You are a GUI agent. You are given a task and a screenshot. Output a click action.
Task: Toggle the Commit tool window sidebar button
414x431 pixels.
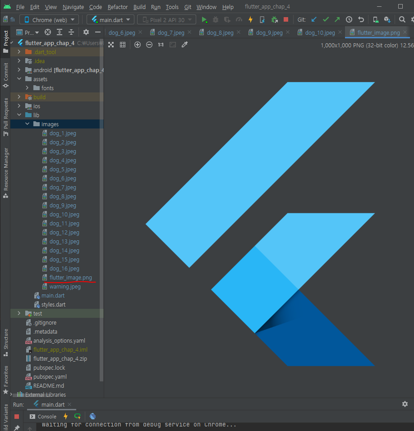5,75
